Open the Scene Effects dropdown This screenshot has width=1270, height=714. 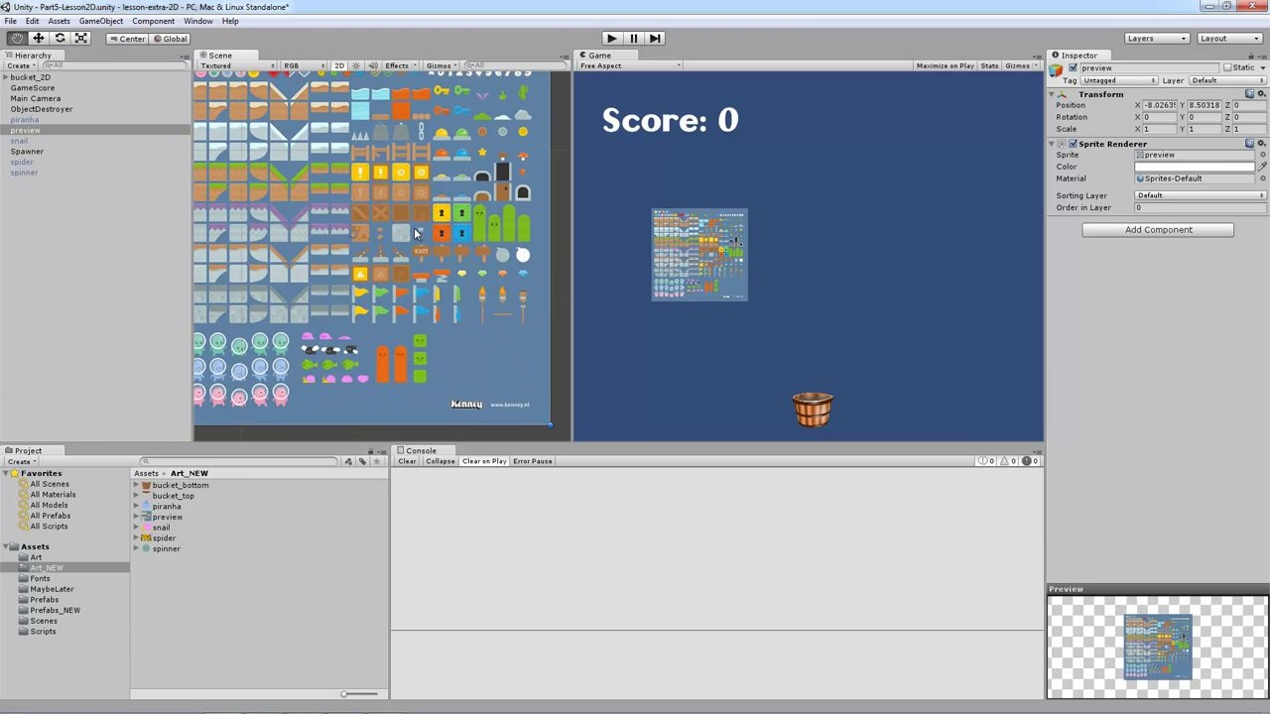(400, 65)
